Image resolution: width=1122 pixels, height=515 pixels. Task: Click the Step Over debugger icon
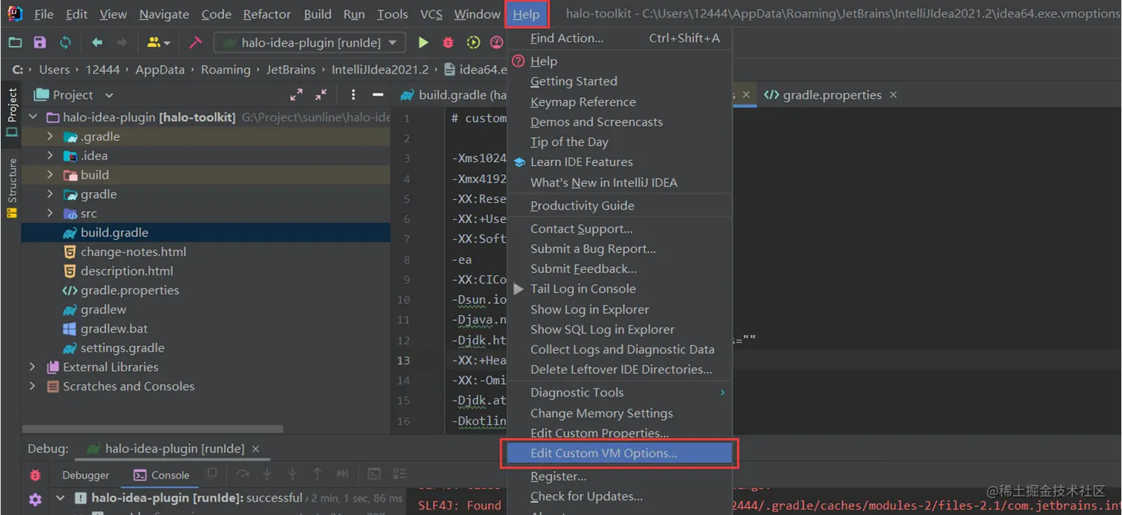(242, 474)
